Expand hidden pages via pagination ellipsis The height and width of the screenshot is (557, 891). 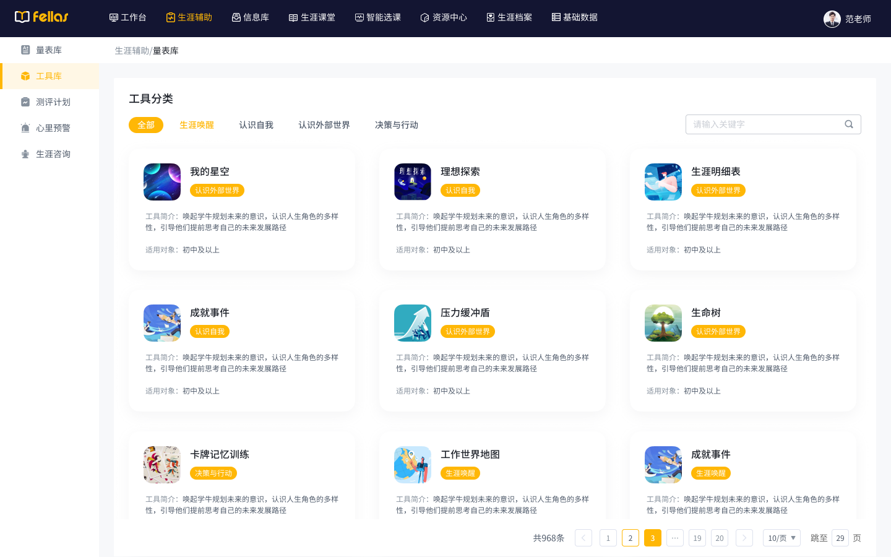tap(674, 538)
